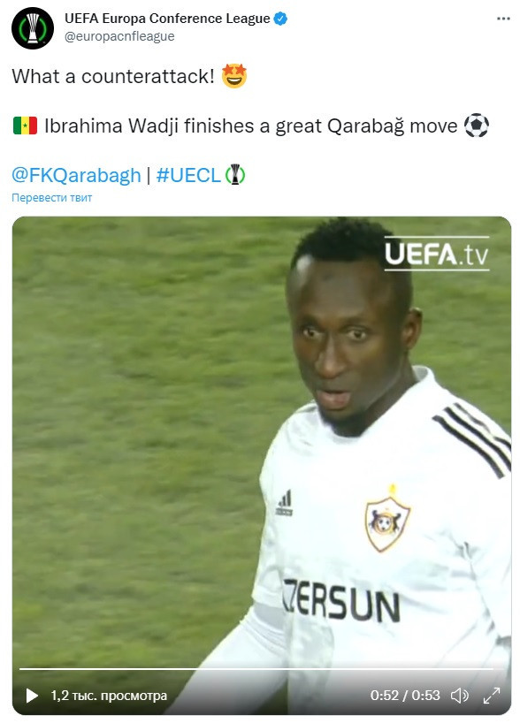Expand video to fullscreen
This screenshot has height=723, width=520.
pyautogui.click(x=492, y=696)
